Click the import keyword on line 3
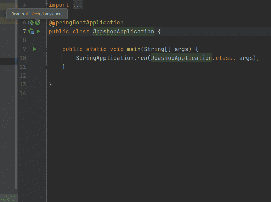 59,5
